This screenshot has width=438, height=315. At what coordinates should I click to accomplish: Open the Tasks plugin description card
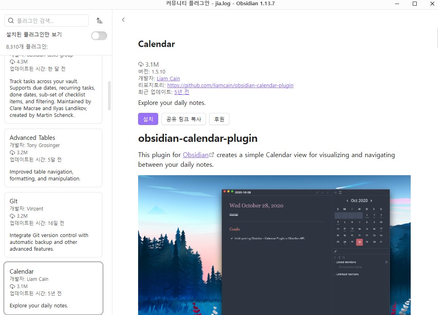(53, 90)
